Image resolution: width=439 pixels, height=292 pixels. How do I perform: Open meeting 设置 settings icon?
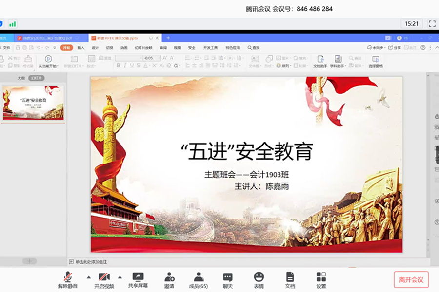pos(321,280)
